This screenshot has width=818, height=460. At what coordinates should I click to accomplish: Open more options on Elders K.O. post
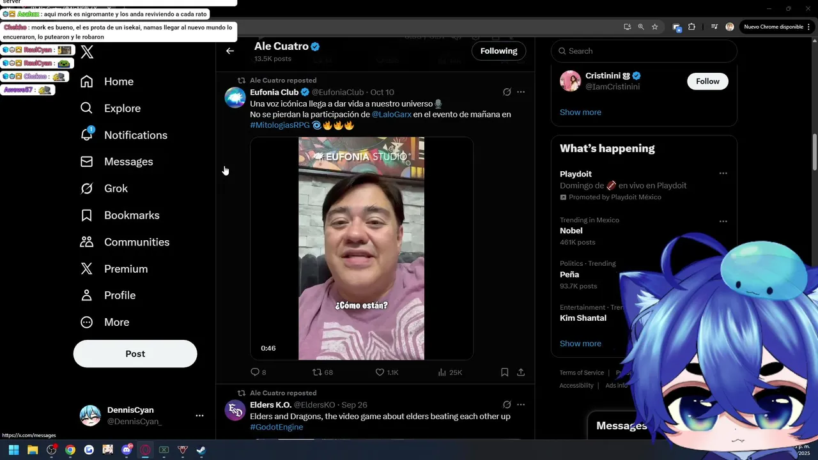(521, 404)
